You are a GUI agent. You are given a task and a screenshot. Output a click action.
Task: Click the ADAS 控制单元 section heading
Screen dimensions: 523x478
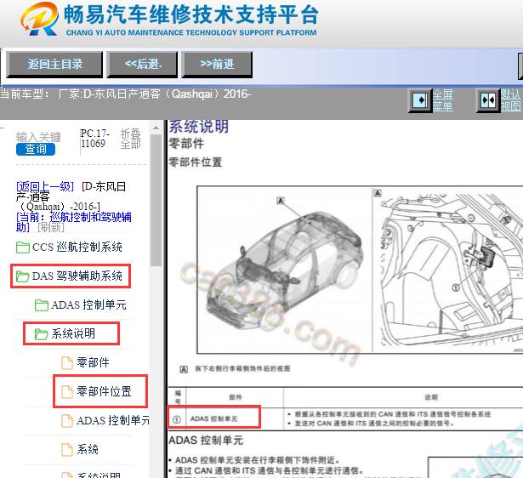tap(206, 441)
